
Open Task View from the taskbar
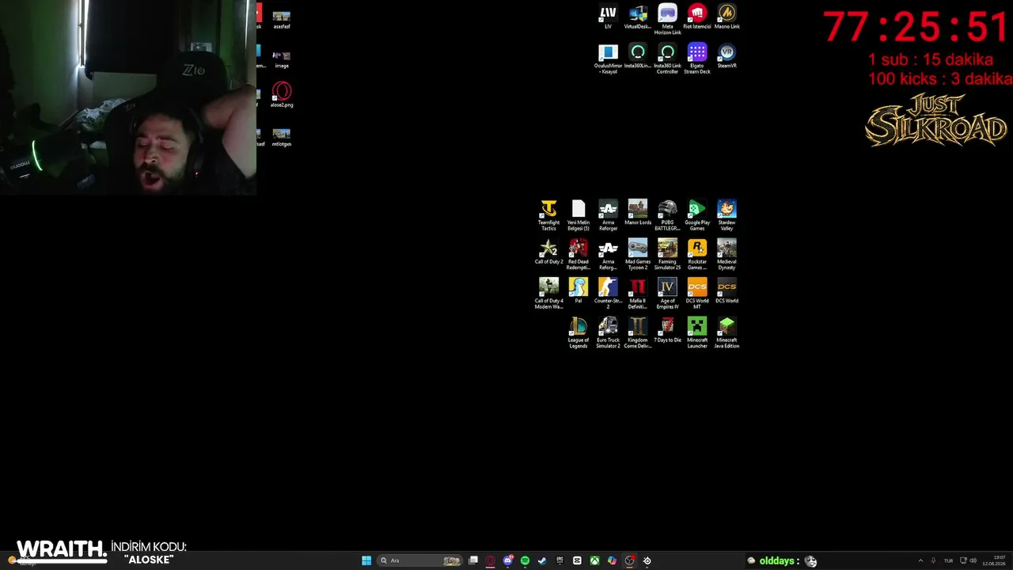tap(473, 560)
